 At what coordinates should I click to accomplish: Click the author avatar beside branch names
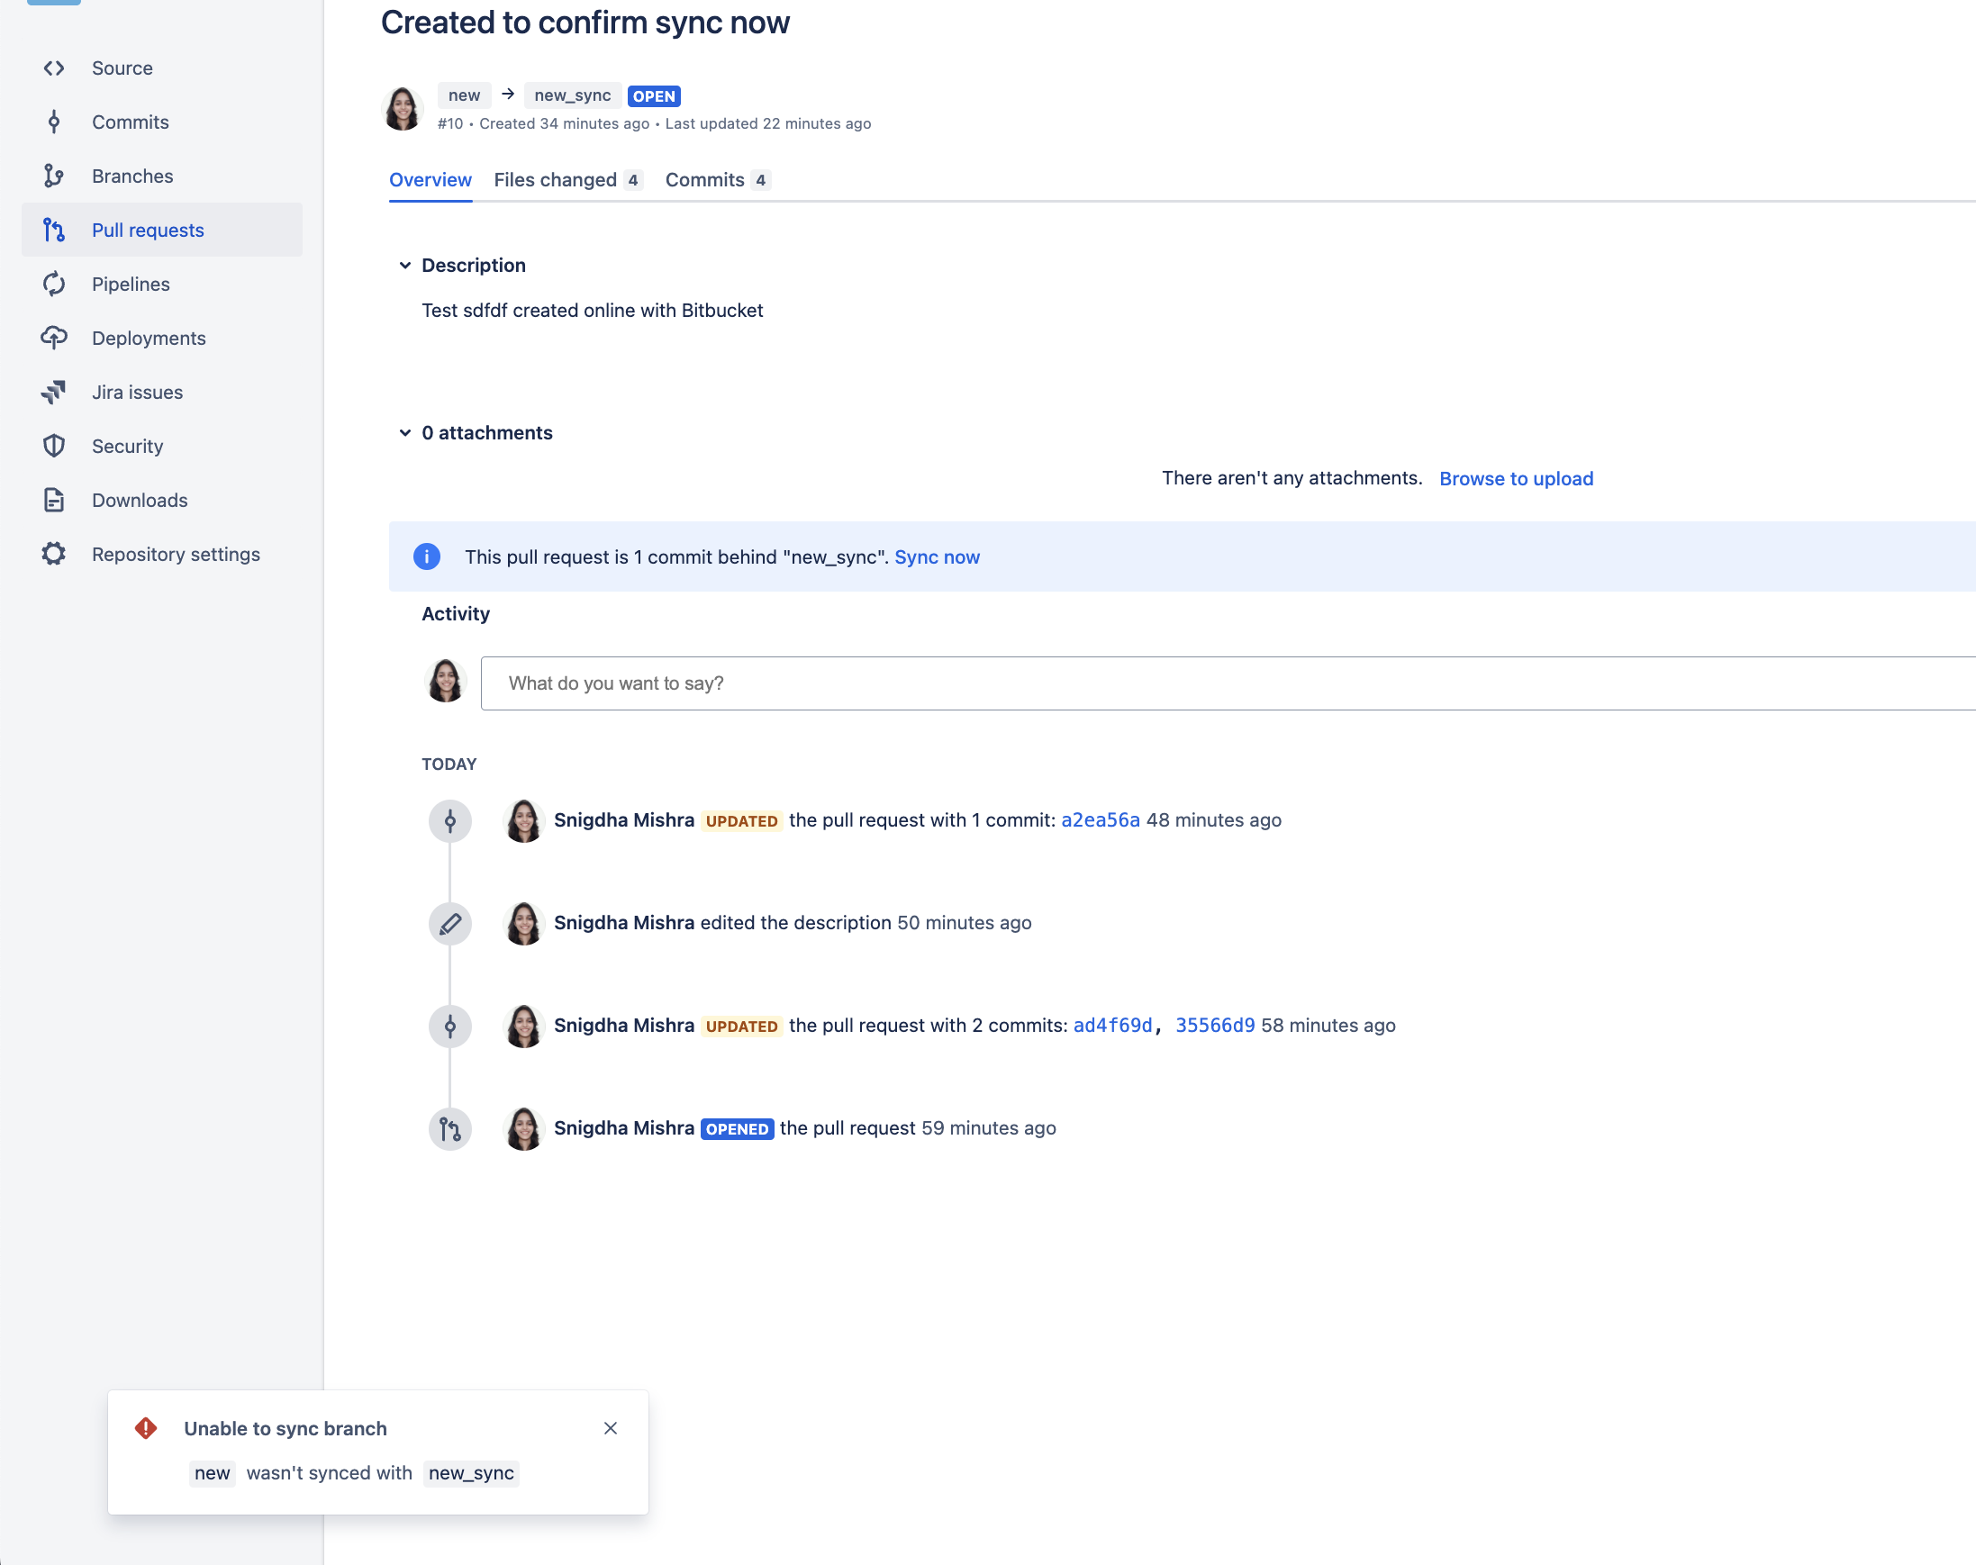(x=403, y=109)
